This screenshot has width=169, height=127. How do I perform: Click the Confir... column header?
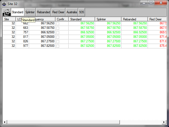[62, 19]
